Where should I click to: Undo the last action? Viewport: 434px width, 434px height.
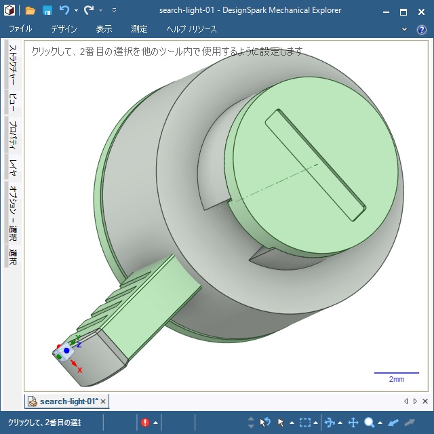(64, 10)
